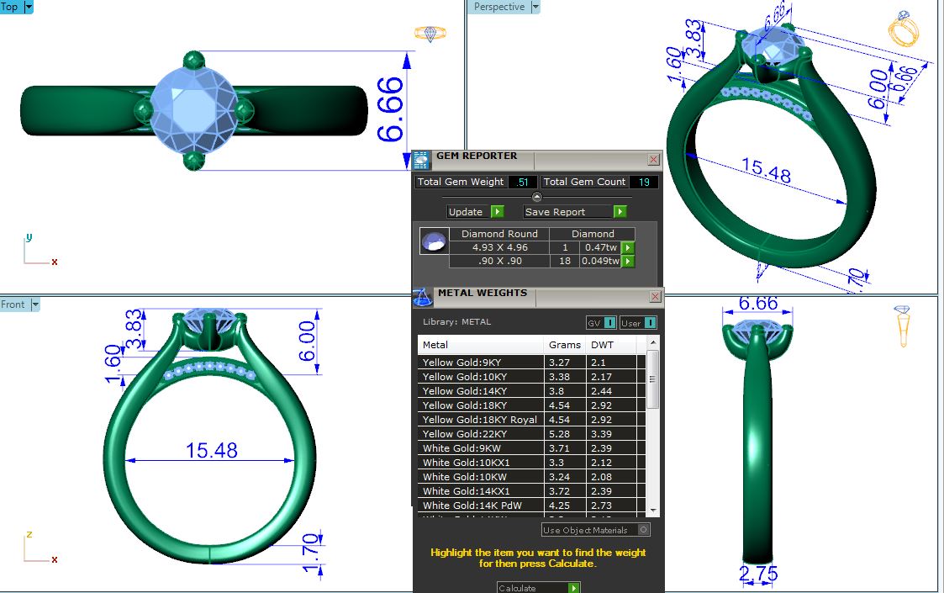Open the Top viewport dropdown menu
Screen dimensions: 944x593
pyautogui.click(x=29, y=7)
